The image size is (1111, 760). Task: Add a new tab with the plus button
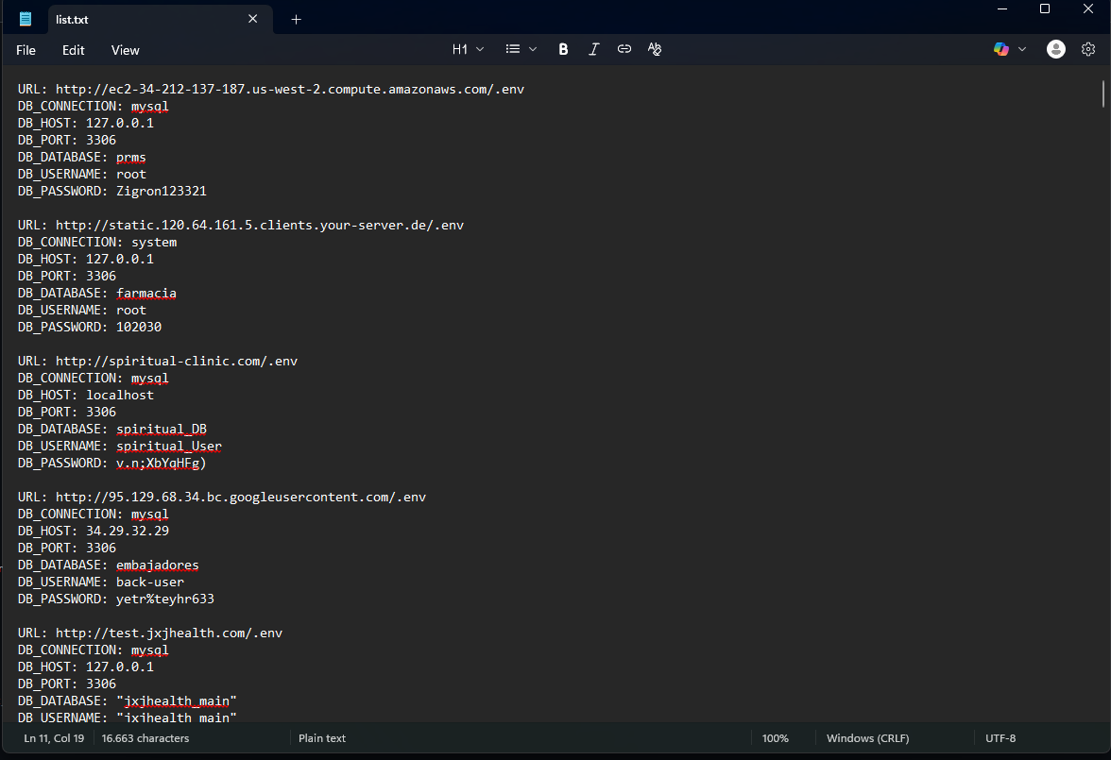(297, 20)
